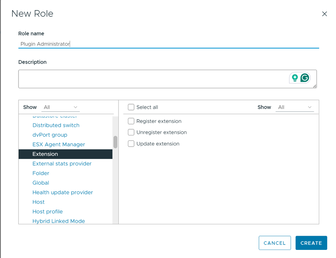
Task: Select dvPort group category
Action: (x=50, y=135)
